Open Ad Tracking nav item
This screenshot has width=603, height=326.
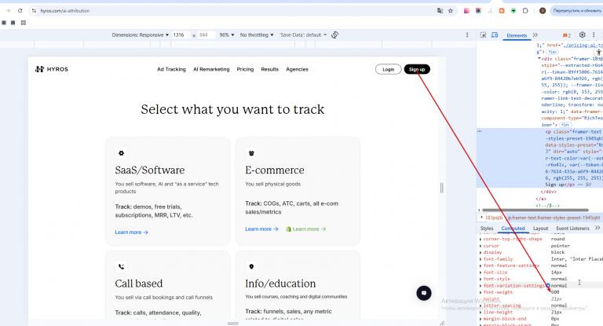click(171, 69)
